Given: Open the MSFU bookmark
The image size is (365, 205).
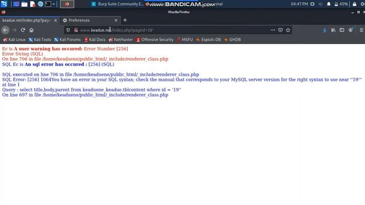Looking at the screenshot, I should pyautogui.click(x=185, y=39).
